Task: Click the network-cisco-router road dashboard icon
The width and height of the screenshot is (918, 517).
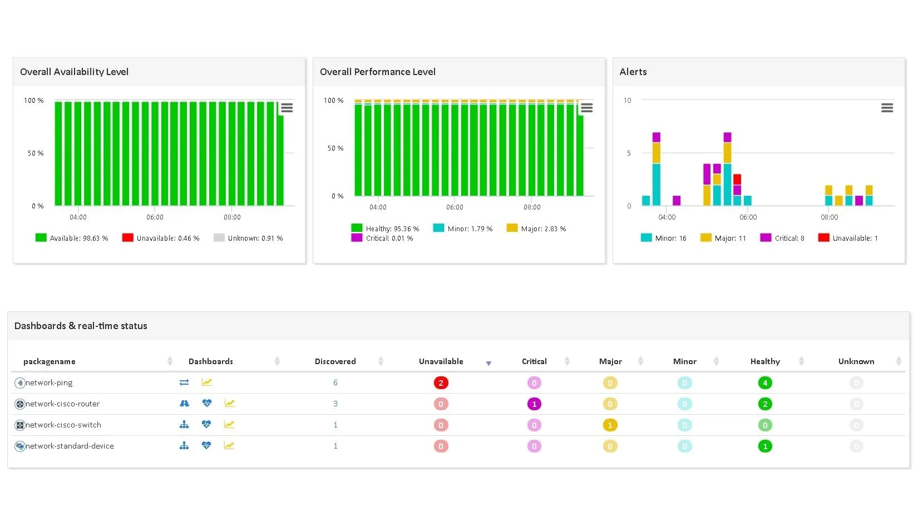Action: click(x=184, y=404)
